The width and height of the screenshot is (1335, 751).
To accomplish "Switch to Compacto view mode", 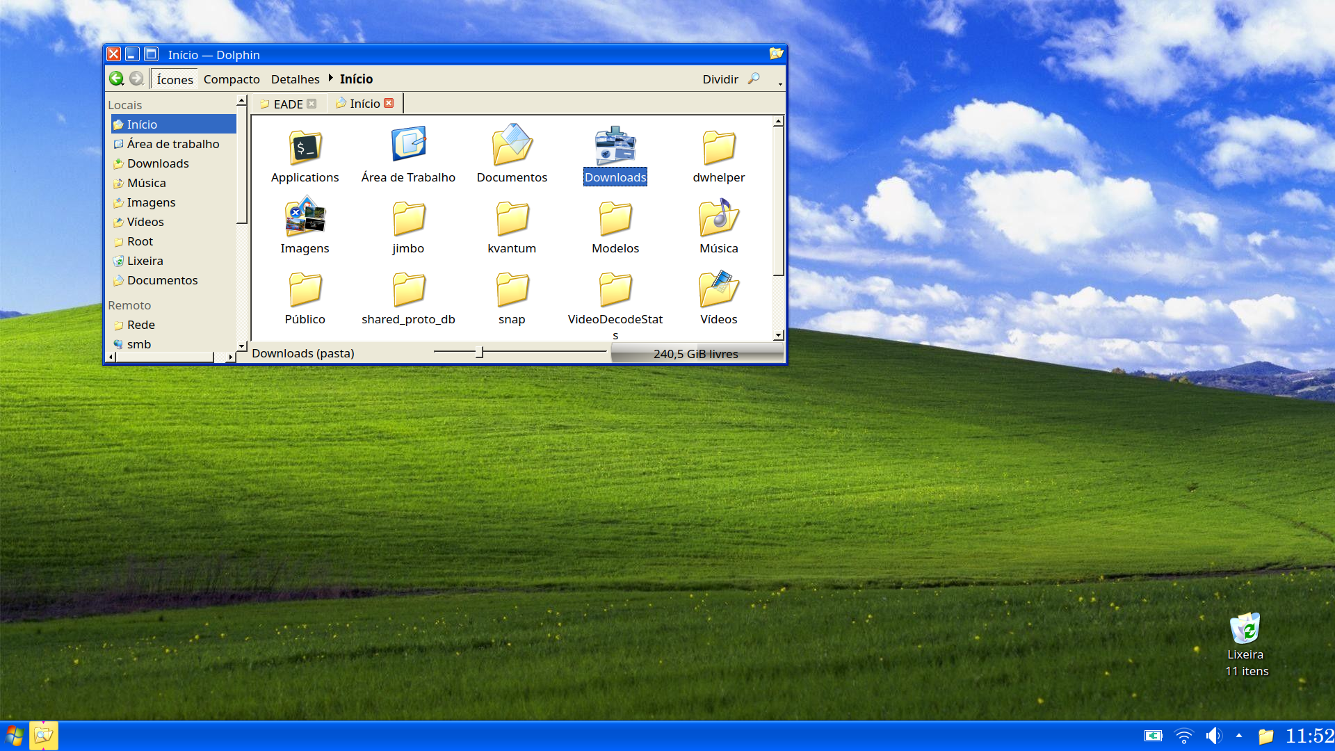I will pyautogui.click(x=232, y=79).
